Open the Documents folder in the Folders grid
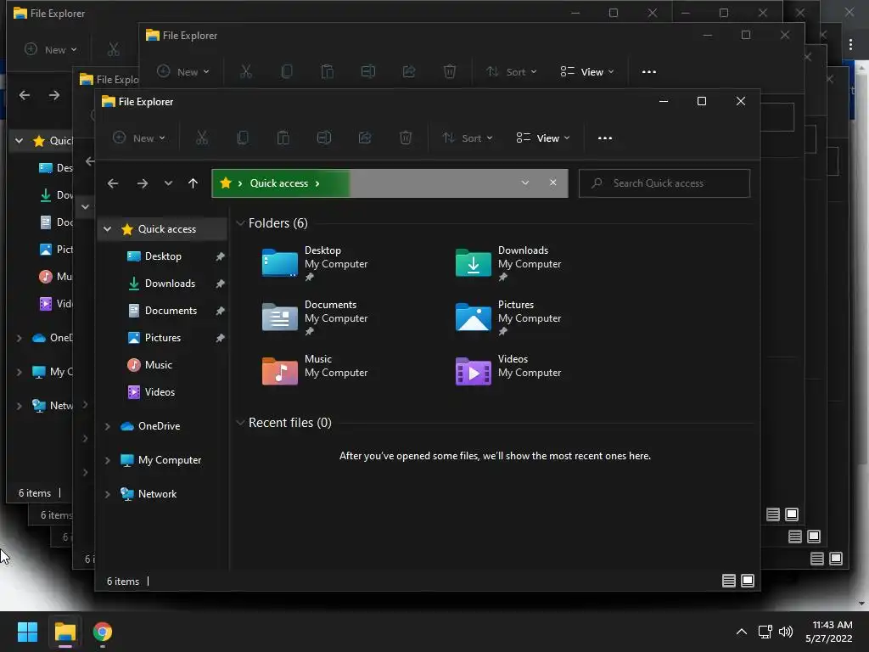869x652 pixels. 315,318
